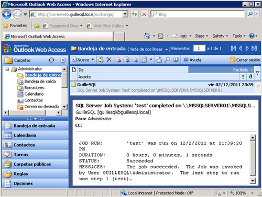
Task: Open the Web Slice Gallery menu
Action: click(x=107, y=26)
